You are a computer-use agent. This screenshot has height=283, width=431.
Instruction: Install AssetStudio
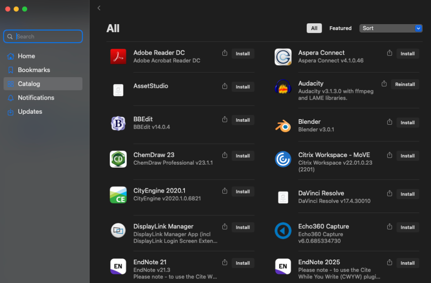pos(243,87)
